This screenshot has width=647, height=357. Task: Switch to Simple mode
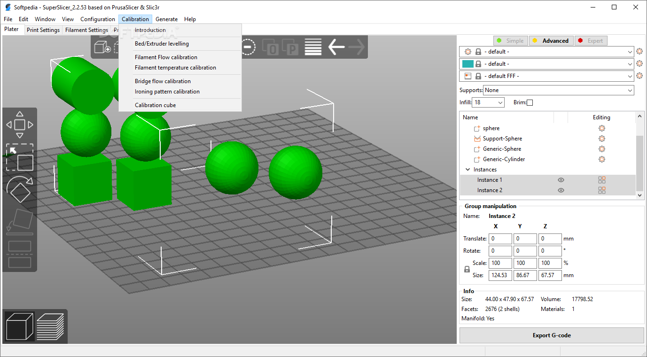[511, 41]
